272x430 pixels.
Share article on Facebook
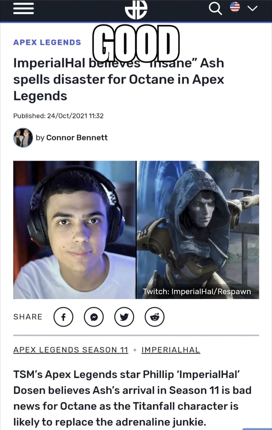point(63,317)
